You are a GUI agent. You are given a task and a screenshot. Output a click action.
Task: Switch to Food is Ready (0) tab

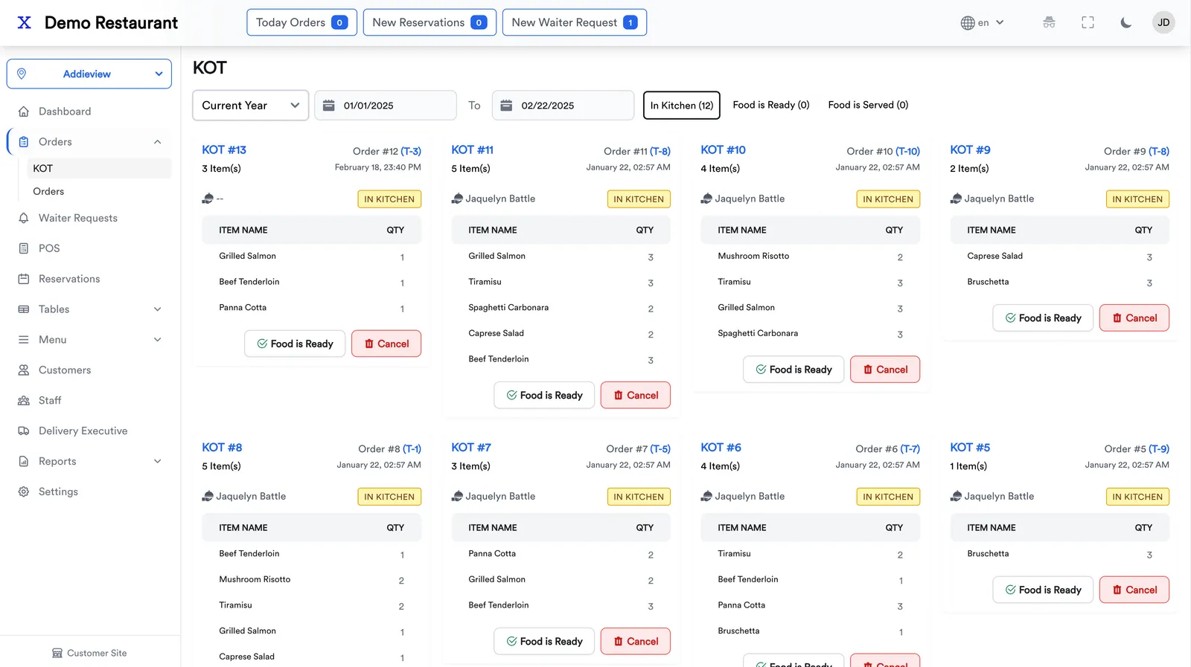click(x=771, y=105)
